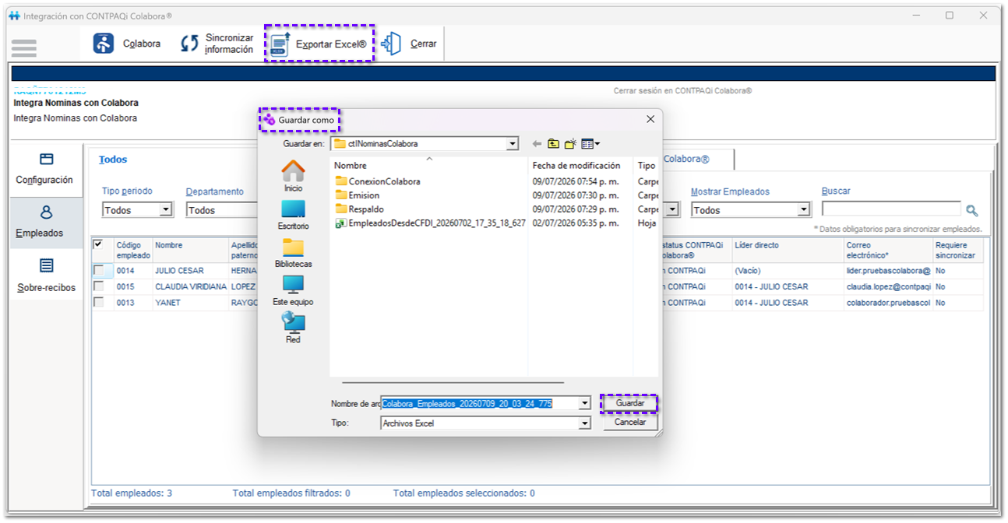The image size is (1008, 523).
Task: Click the Cancelar button
Action: (x=629, y=422)
